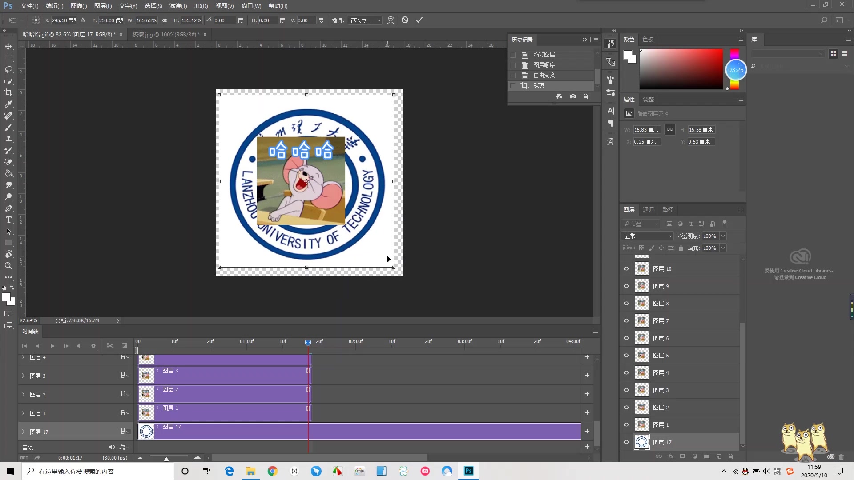Screen dimensions: 854x480
Task: Commit the transform with checkmark
Action: (x=419, y=20)
